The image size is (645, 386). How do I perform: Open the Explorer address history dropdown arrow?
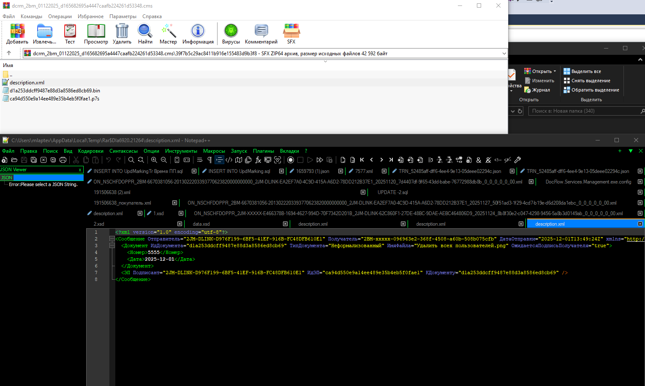click(x=513, y=111)
